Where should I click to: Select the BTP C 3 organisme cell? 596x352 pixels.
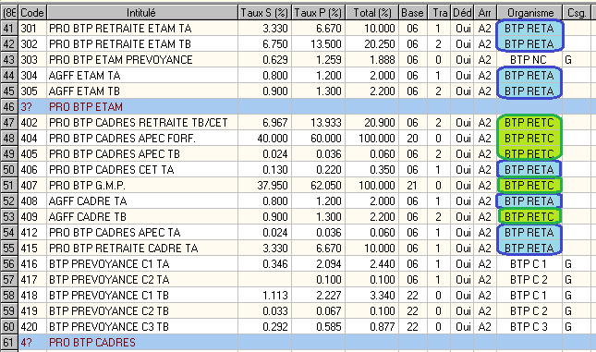tap(529, 327)
